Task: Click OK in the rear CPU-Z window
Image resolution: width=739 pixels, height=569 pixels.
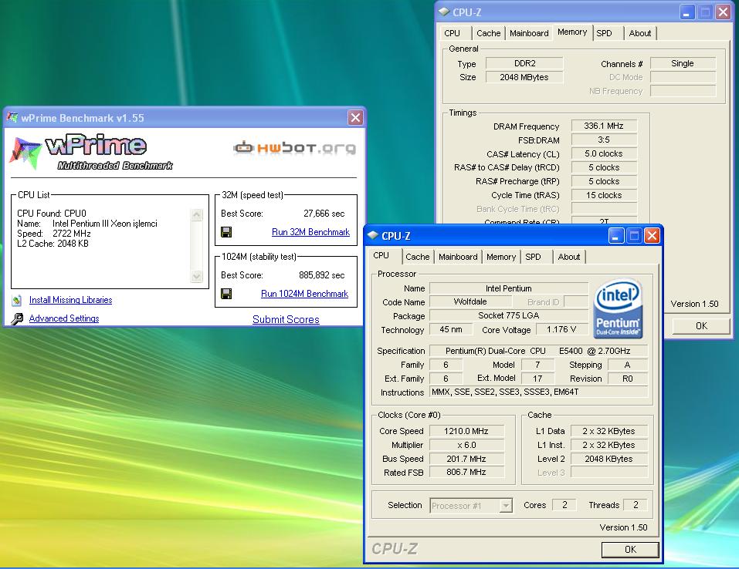Action: click(701, 325)
